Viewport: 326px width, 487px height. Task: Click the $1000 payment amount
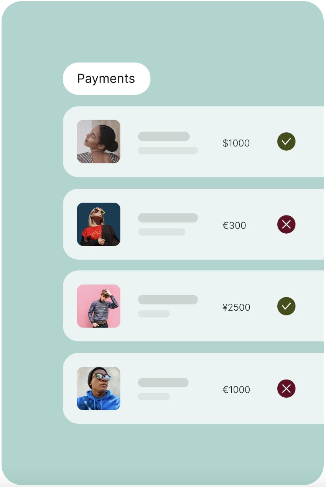pos(236,143)
